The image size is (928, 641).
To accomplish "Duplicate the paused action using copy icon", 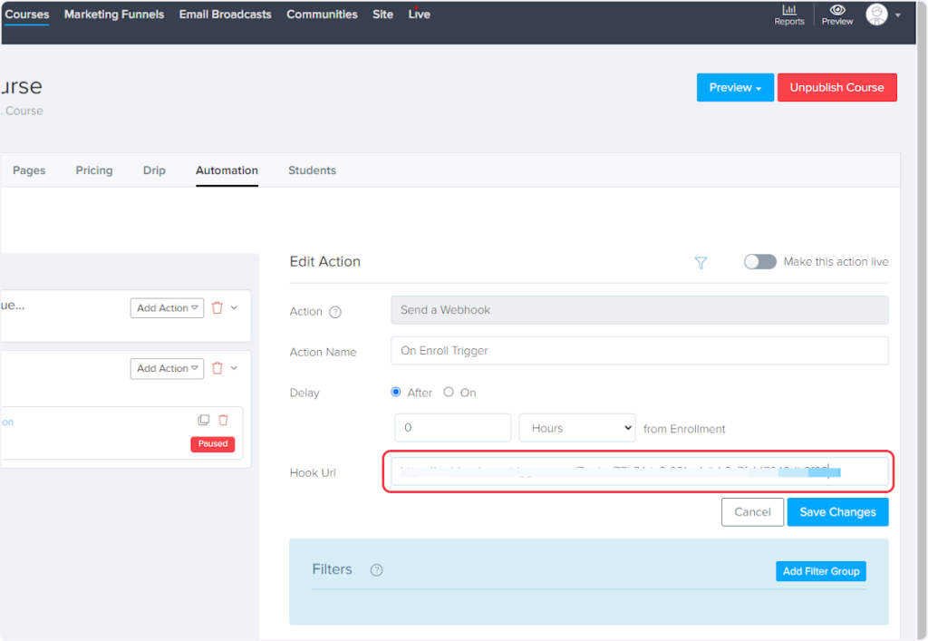I will click(x=204, y=420).
